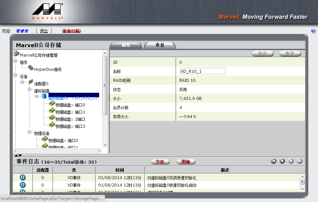
Task: Click the event log scrollbar up arrow
Action: [302, 177]
